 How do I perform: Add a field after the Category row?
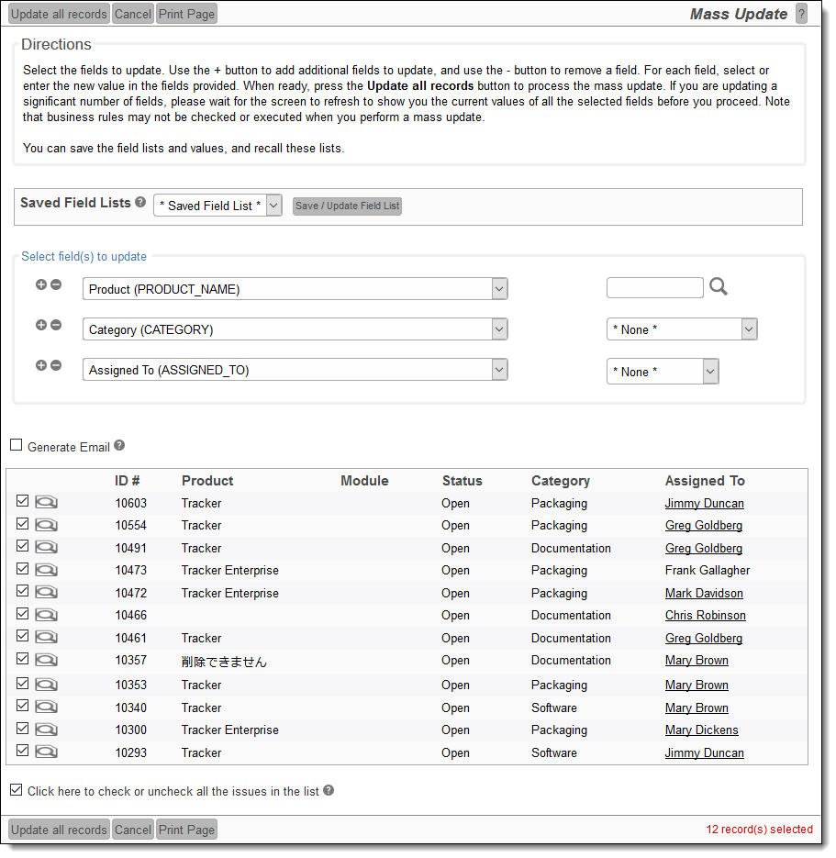tap(41, 325)
